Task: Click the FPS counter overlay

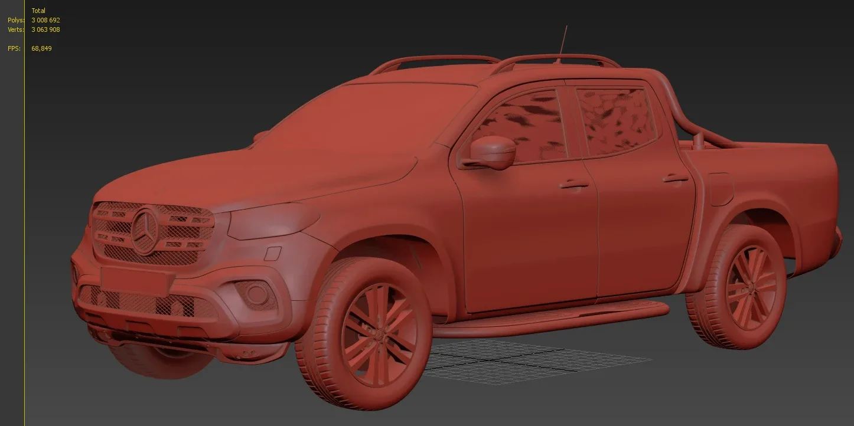Action: point(40,48)
